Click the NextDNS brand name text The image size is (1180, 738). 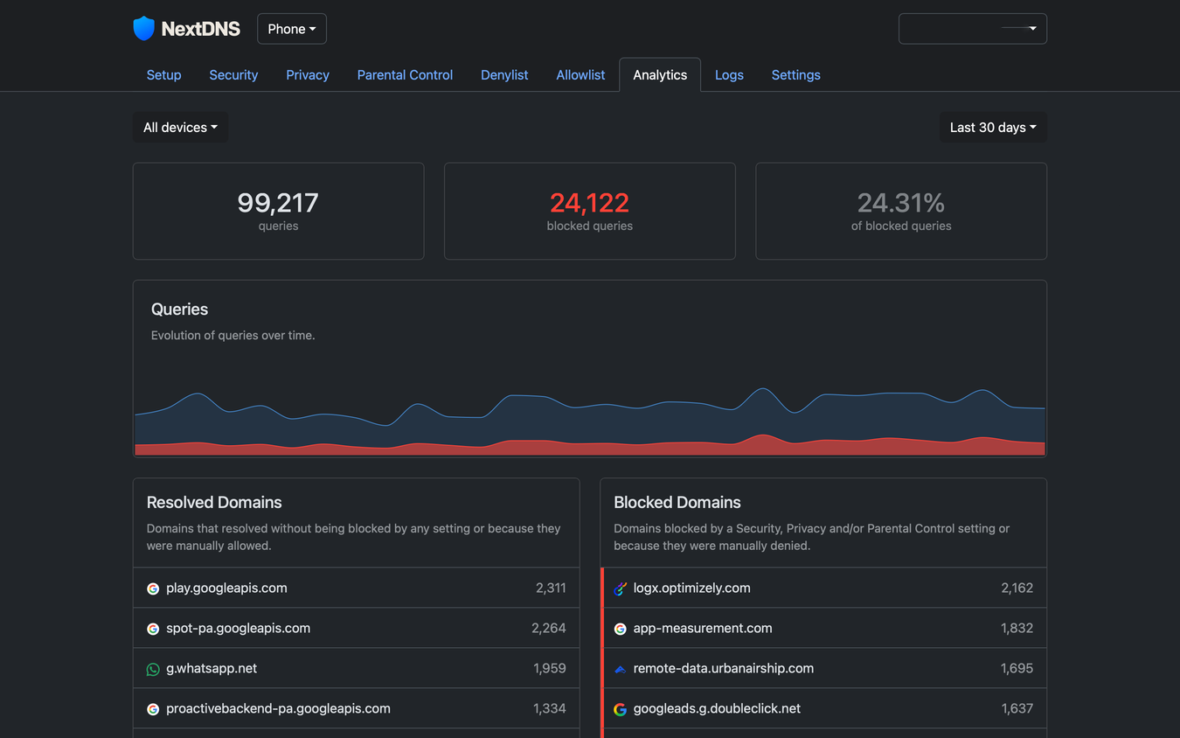pos(201,29)
